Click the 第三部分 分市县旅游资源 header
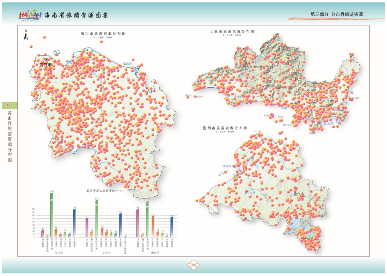Image resolution: width=387 pixels, height=276 pixels. click(x=337, y=15)
